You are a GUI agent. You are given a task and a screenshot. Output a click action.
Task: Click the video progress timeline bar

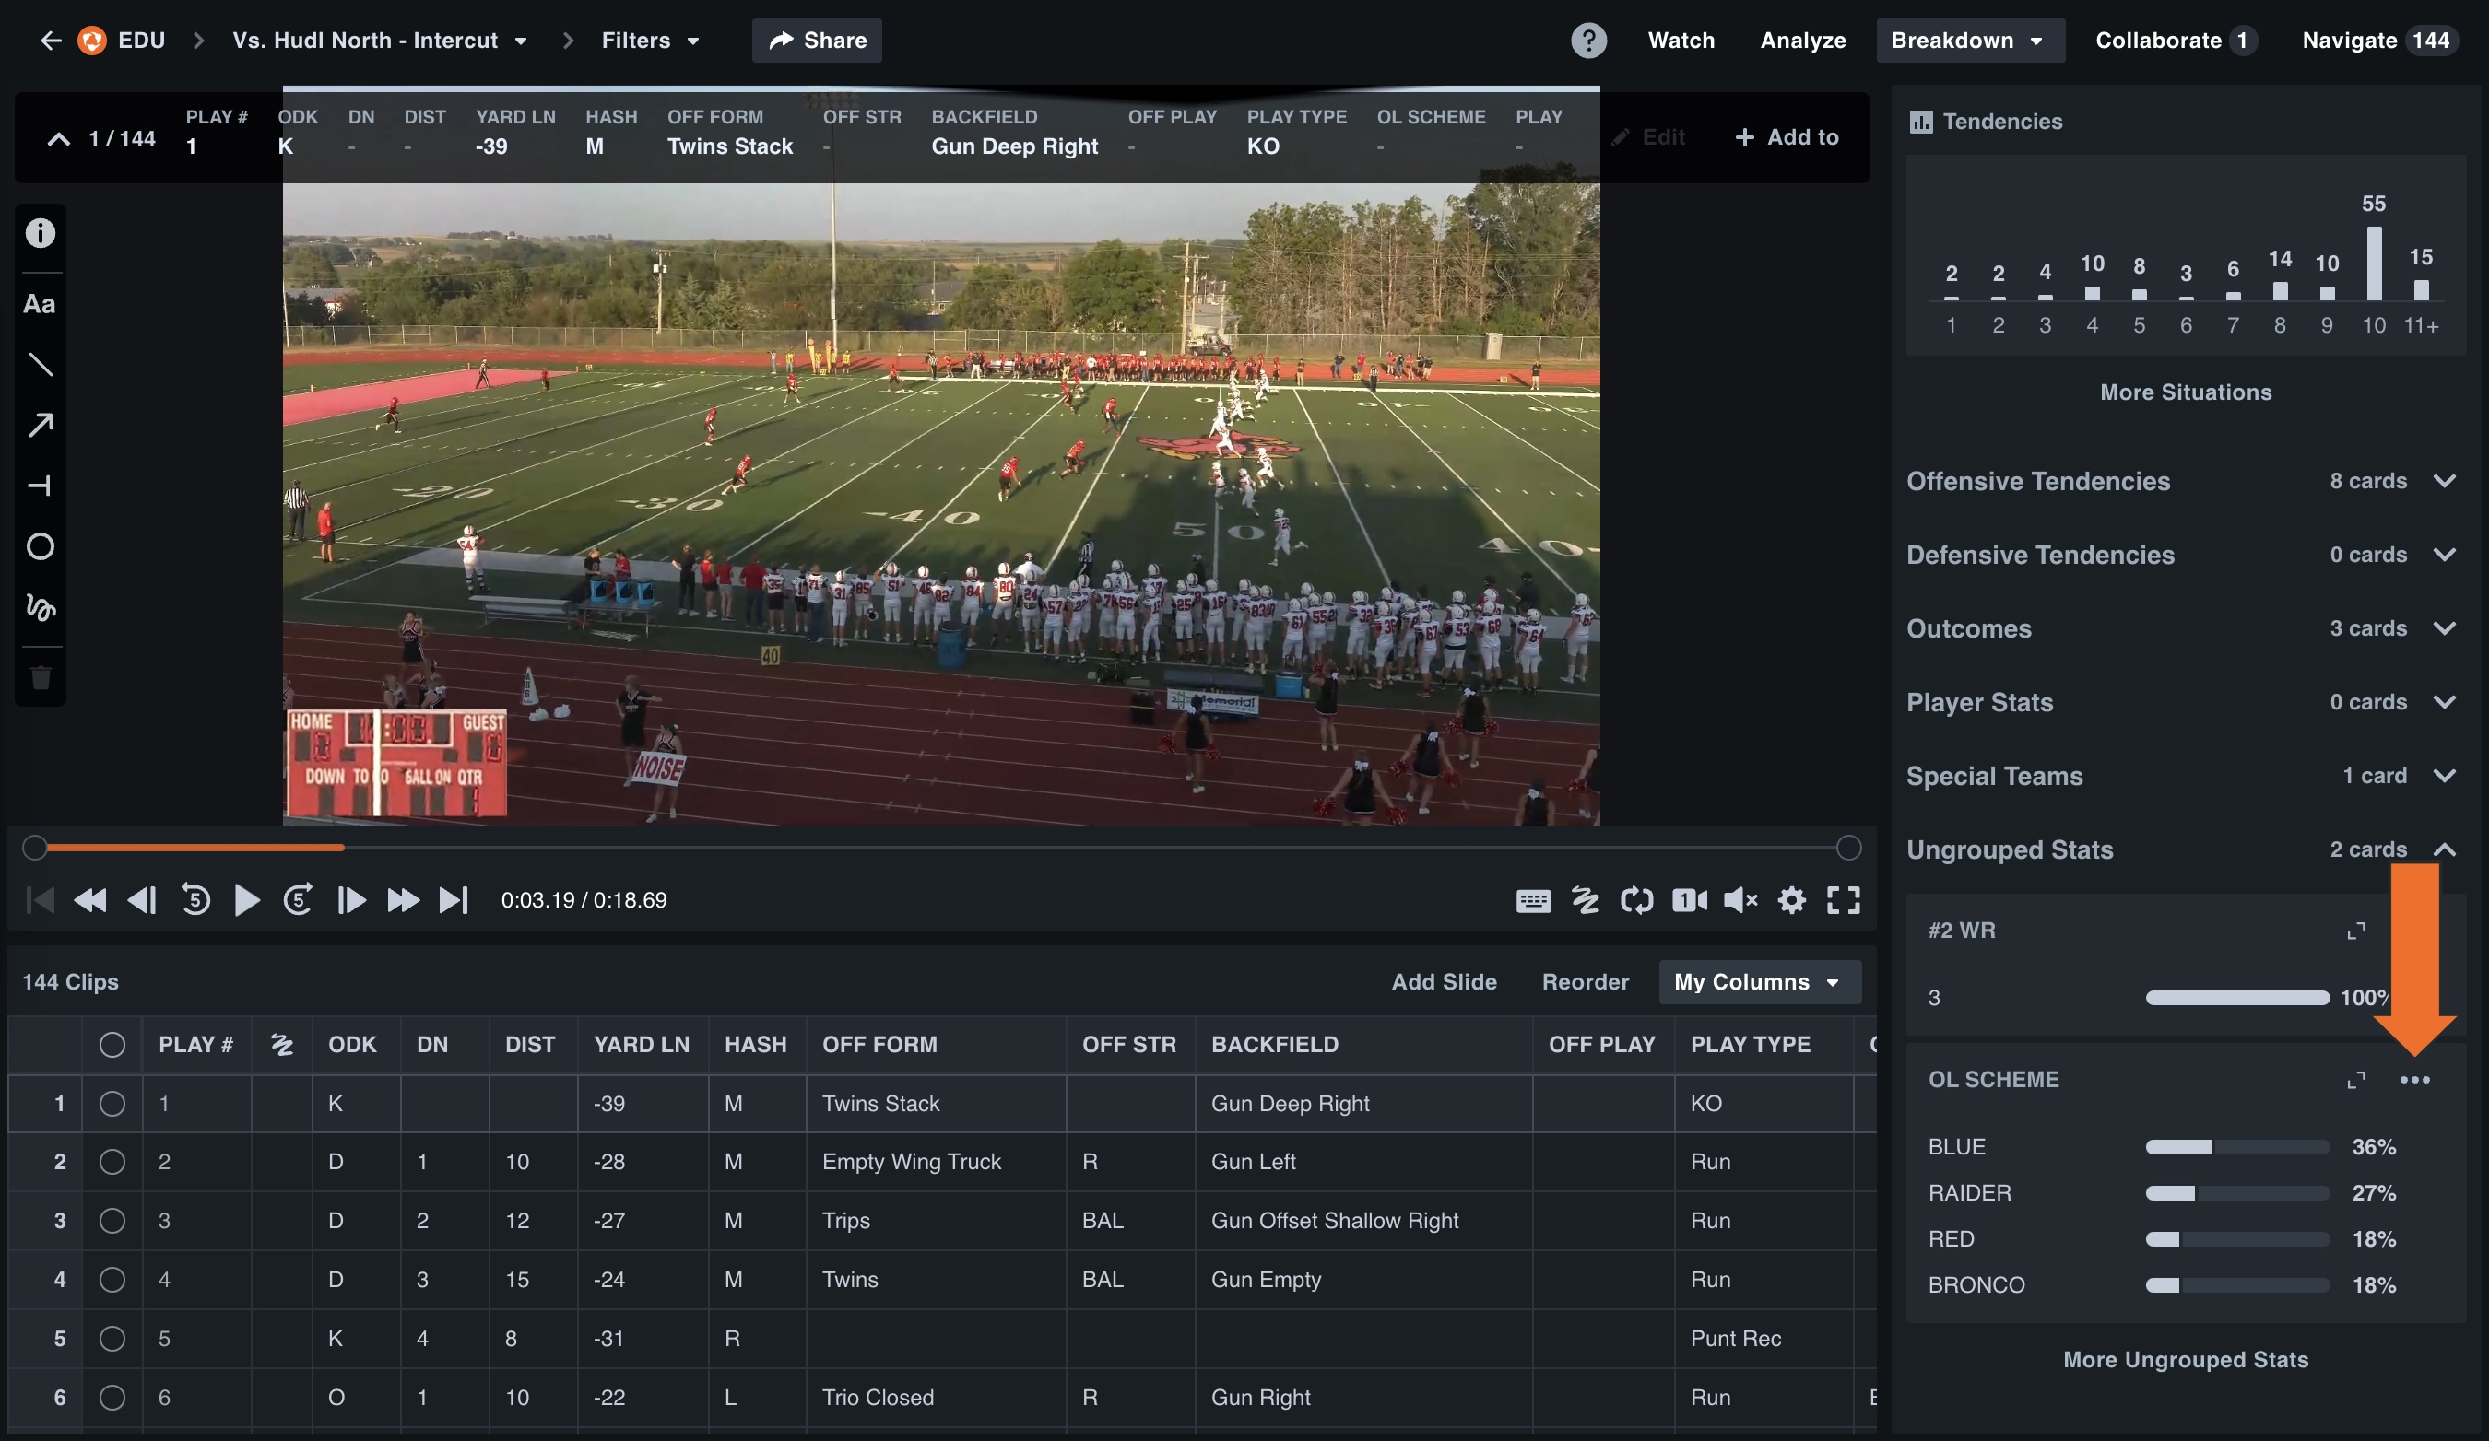(x=940, y=847)
